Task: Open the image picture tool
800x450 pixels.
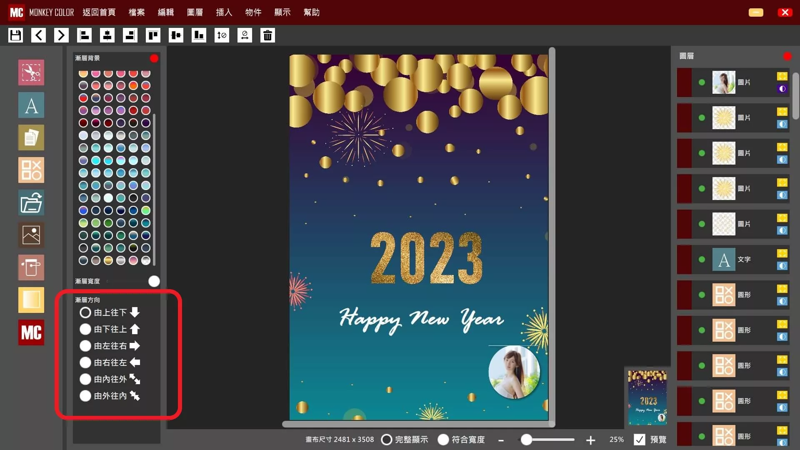Action: click(31, 235)
